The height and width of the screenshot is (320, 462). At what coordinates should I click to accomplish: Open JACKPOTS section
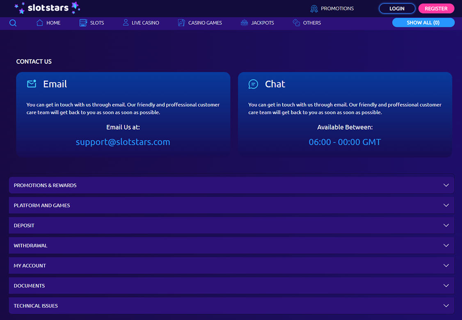[x=263, y=23]
